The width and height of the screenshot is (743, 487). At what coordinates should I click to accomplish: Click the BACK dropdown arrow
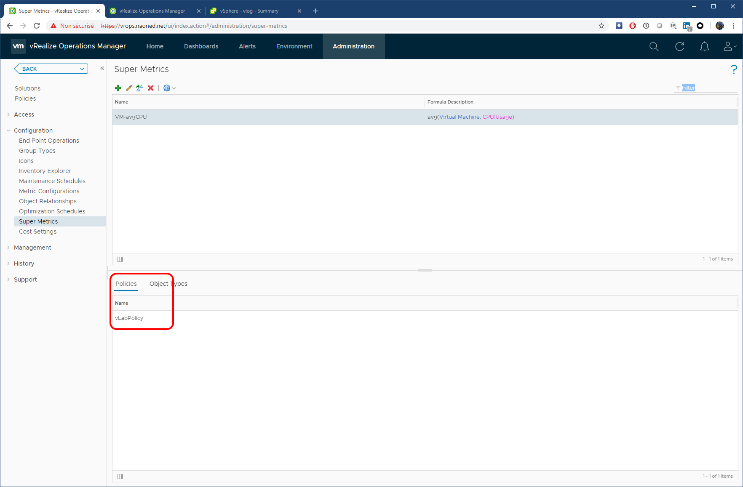coord(82,69)
